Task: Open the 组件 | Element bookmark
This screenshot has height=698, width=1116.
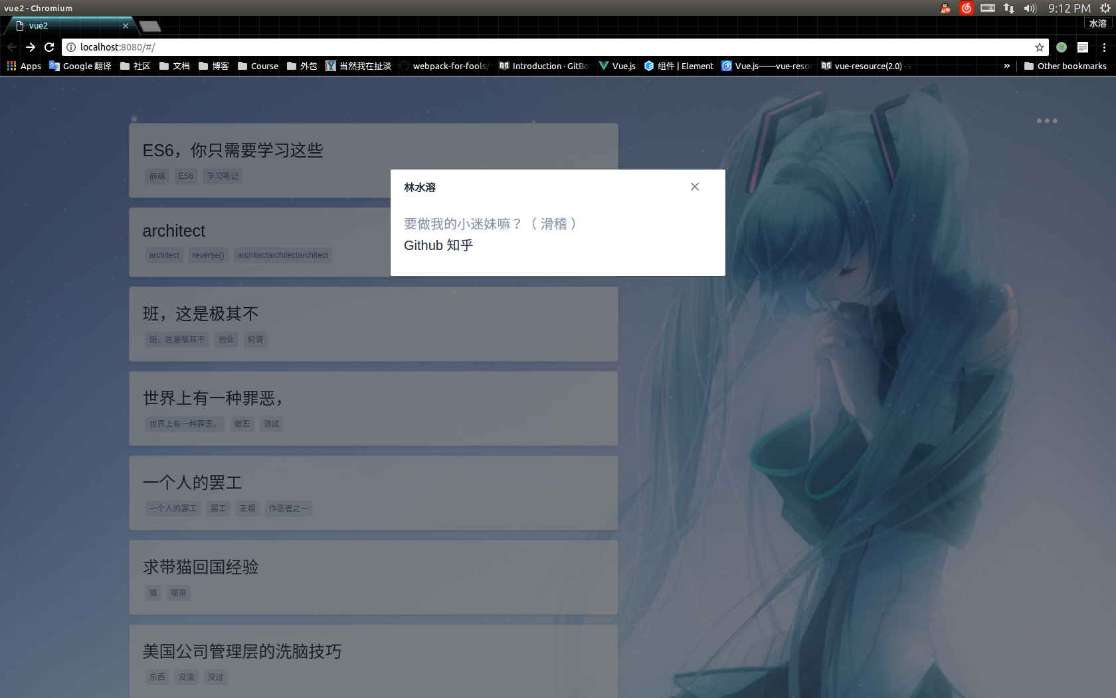Action: tap(679, 66)
